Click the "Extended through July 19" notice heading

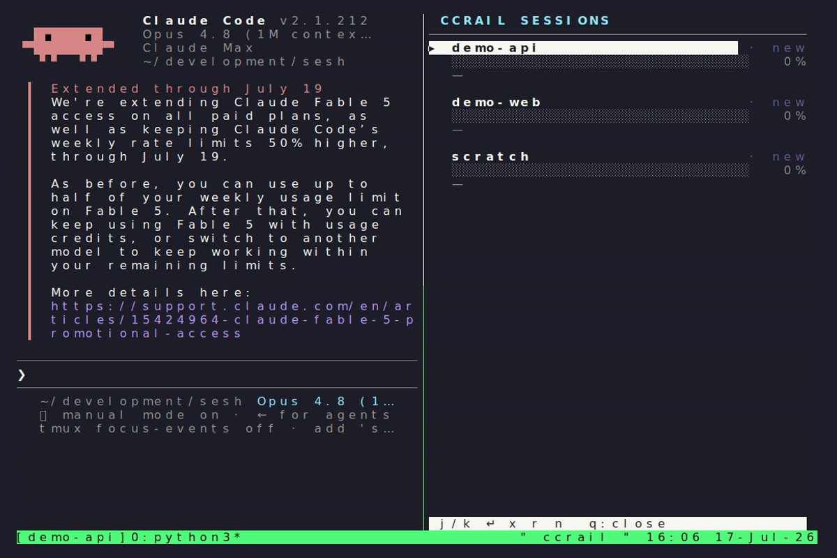coord(187,89)
